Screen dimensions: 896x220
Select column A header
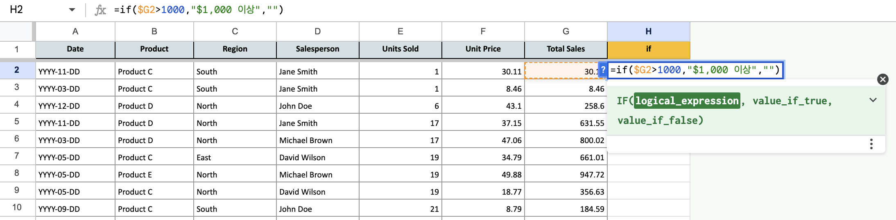pos(75,31)
